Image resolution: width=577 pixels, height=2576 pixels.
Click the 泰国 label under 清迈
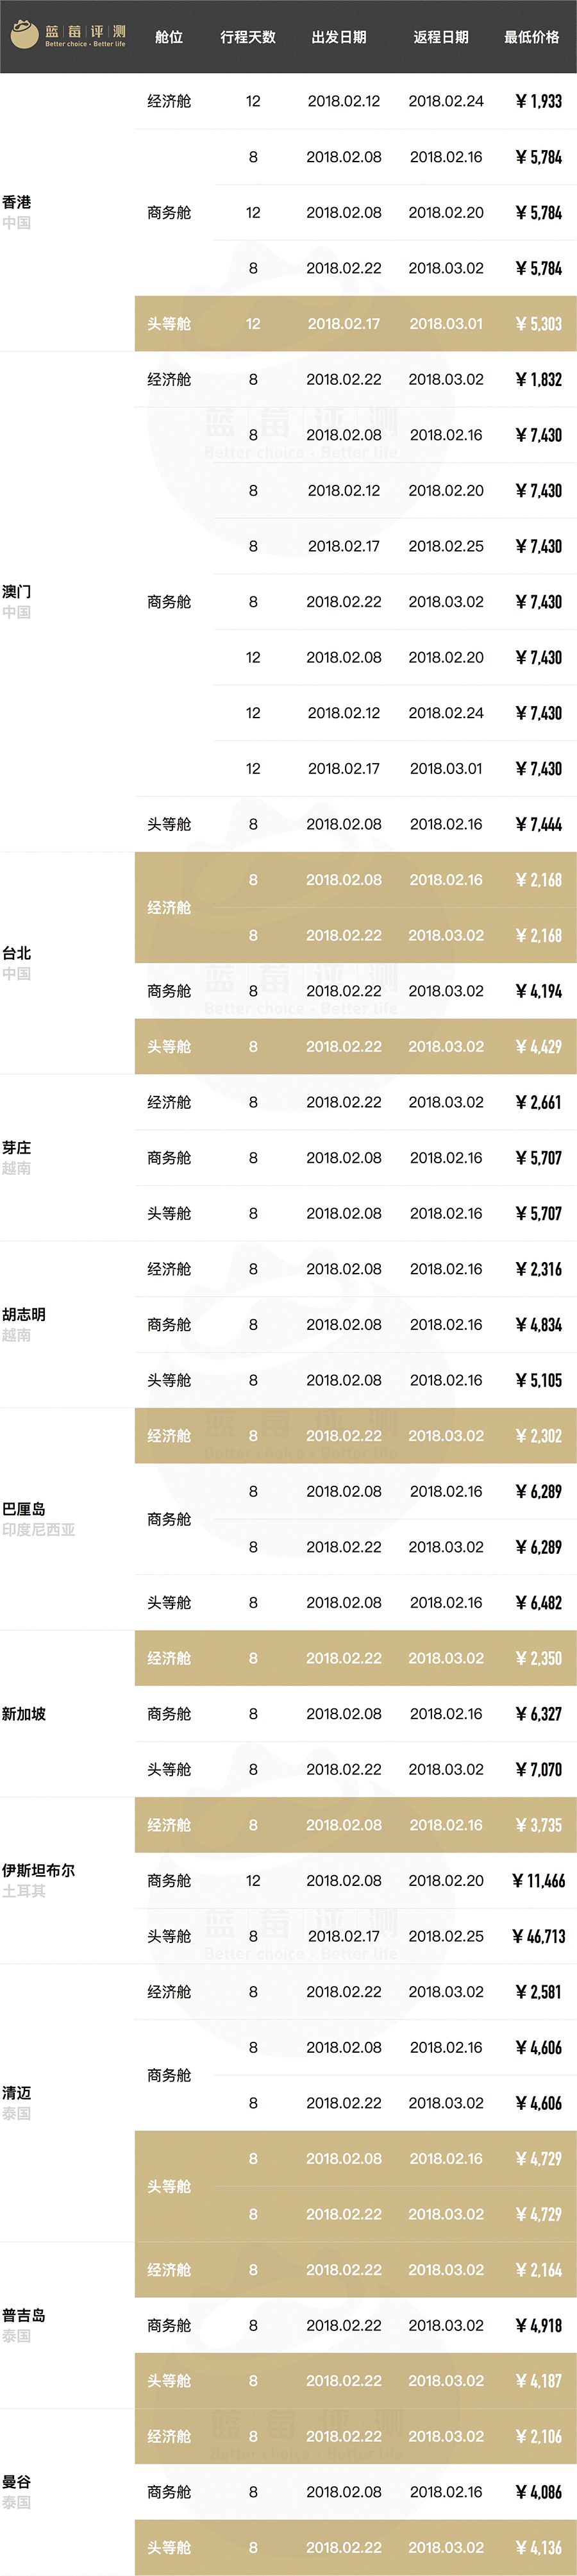(x=16, y=2113)
